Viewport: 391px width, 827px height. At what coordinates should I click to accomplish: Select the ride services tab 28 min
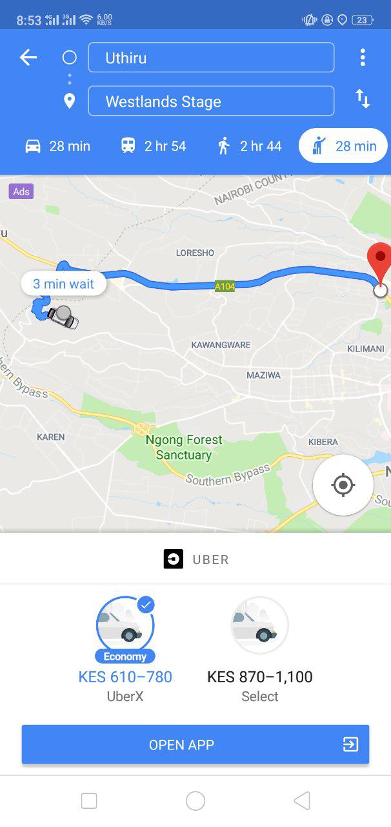pyautogui.click(x=343, y=146)
